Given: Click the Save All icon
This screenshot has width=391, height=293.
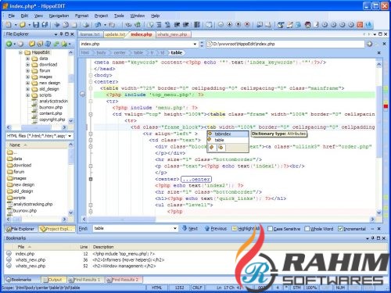Looking at the screenshot, I should pos(45,25).
